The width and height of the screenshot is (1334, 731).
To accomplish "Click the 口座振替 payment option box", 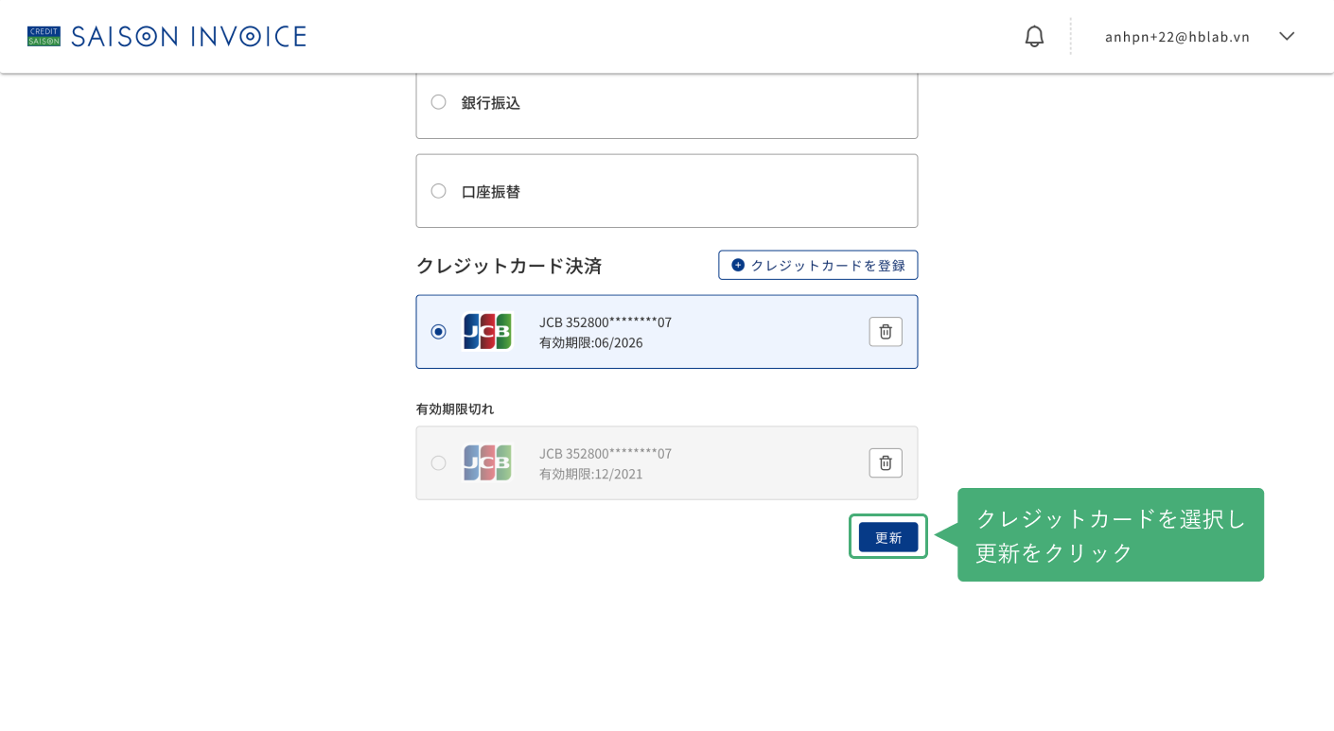I will coord(667,191).
